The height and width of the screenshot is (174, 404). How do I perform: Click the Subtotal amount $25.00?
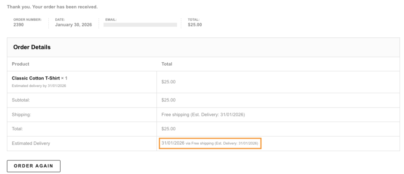169,100
